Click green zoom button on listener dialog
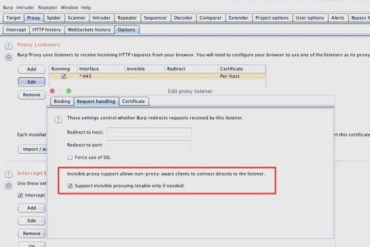 [68, 91]
